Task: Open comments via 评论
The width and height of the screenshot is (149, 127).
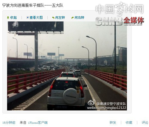Action: click(145, 123)
